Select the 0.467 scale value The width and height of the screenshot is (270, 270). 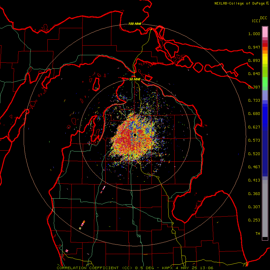click(x=254, y=167)
